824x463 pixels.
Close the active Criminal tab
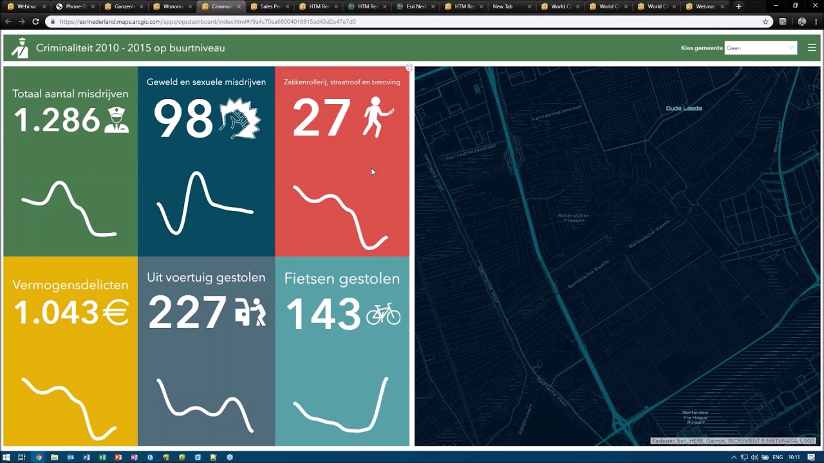tap(239, 6)
